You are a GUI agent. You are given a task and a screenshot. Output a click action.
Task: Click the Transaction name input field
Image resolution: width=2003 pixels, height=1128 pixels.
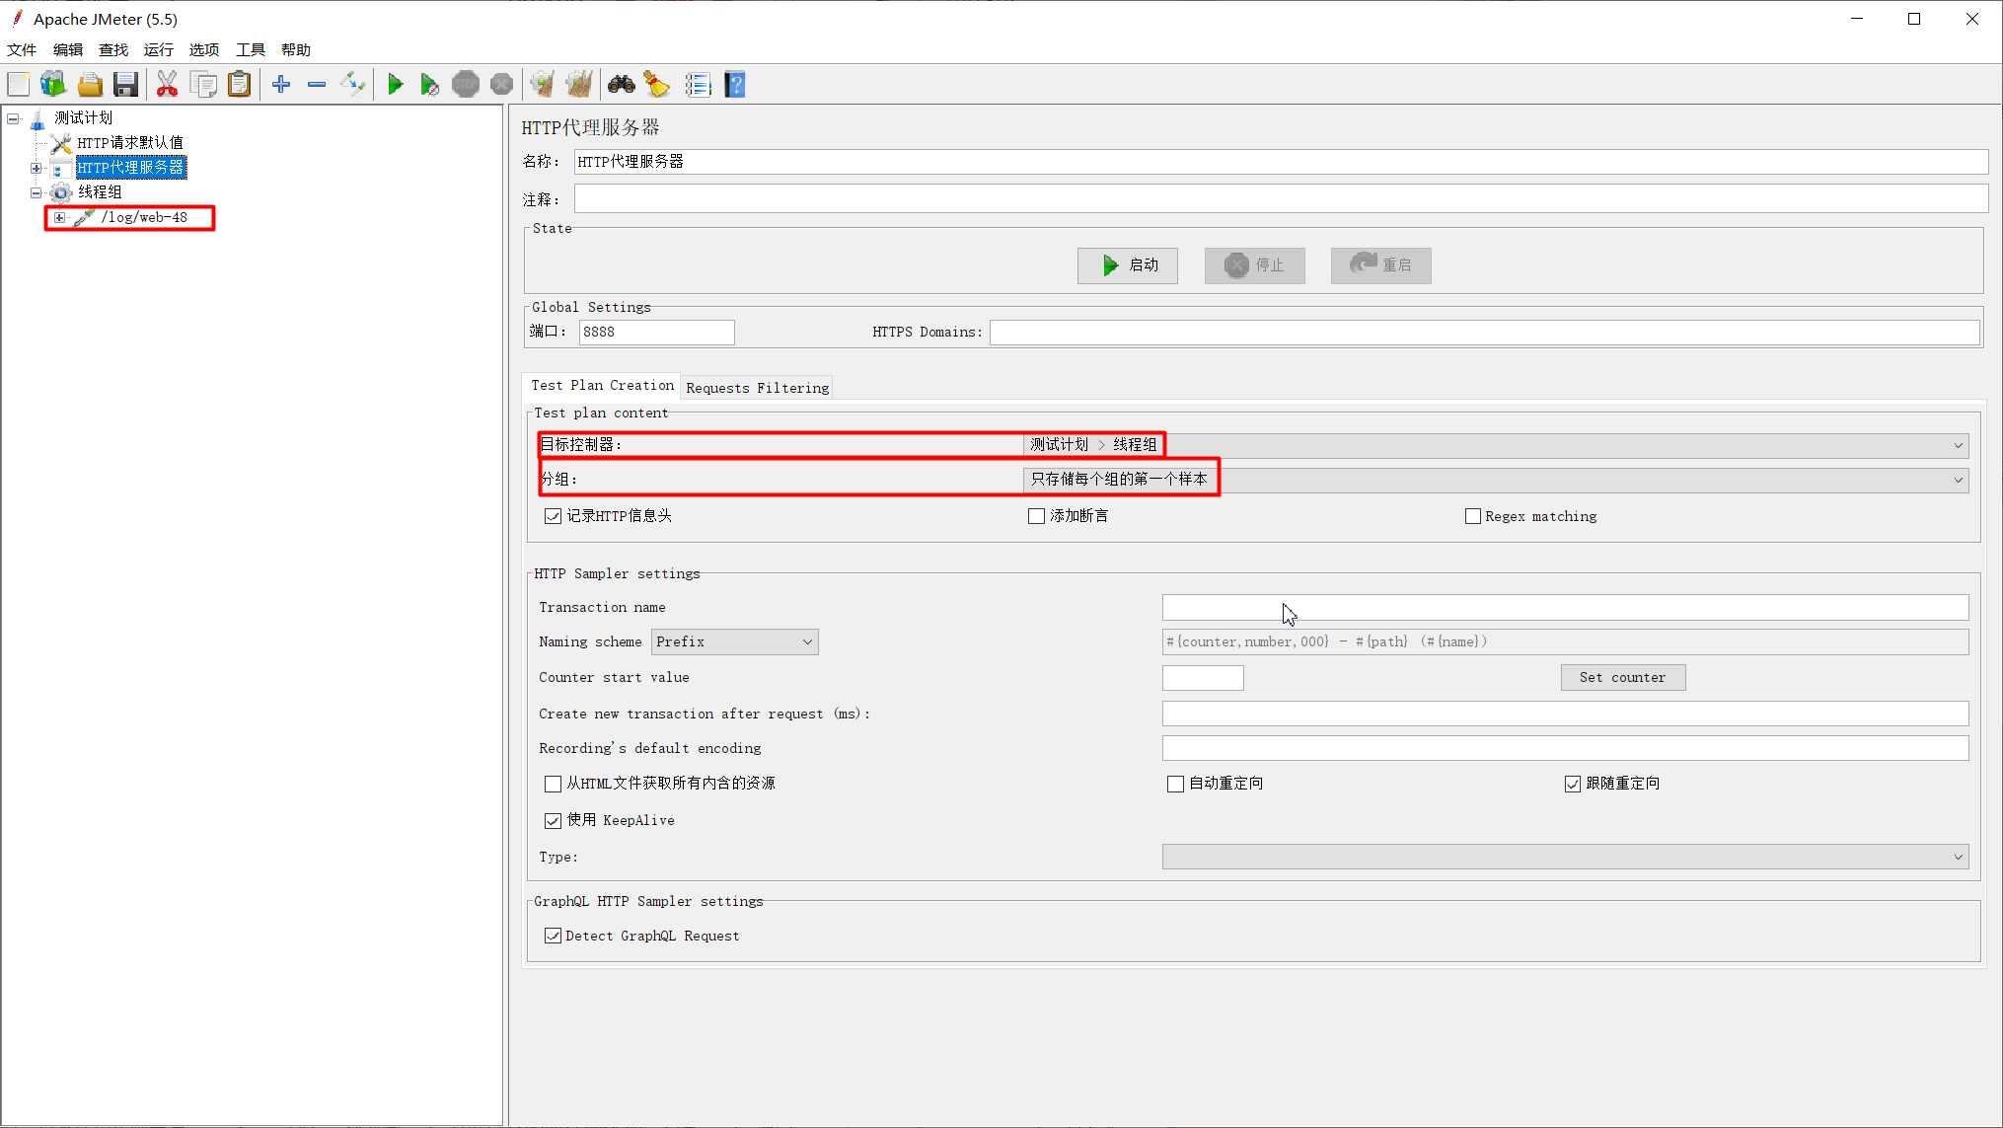(1565, 607)
